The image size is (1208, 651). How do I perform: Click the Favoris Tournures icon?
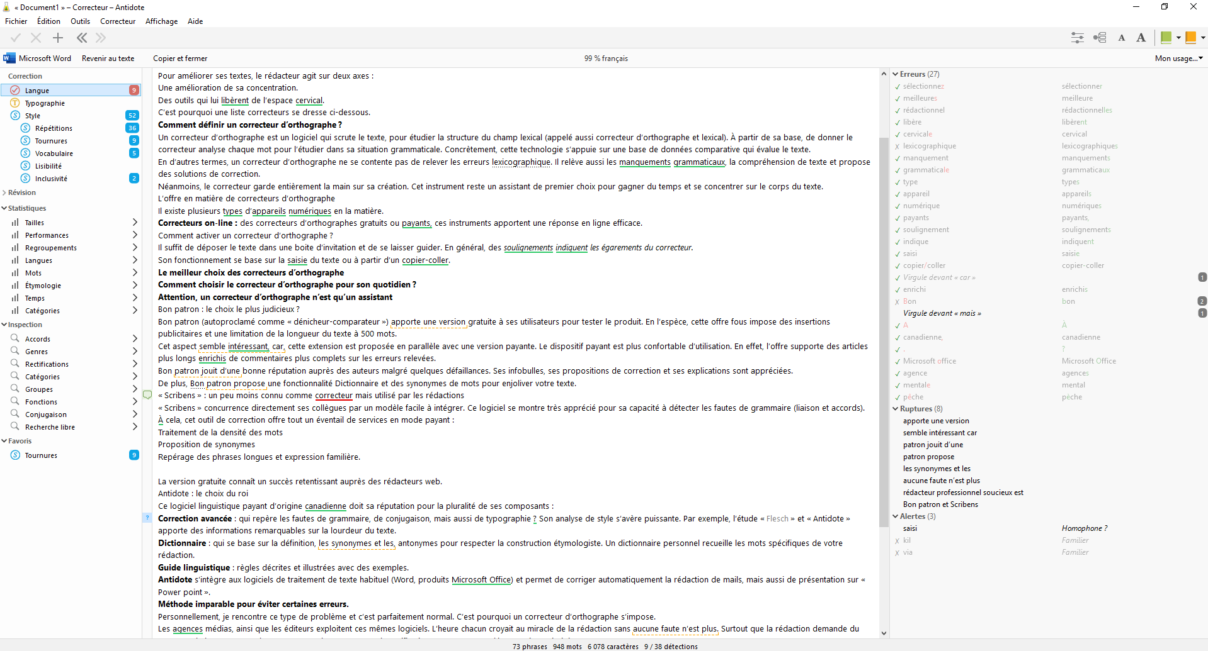pyautogui.click(x=15, y=455)
